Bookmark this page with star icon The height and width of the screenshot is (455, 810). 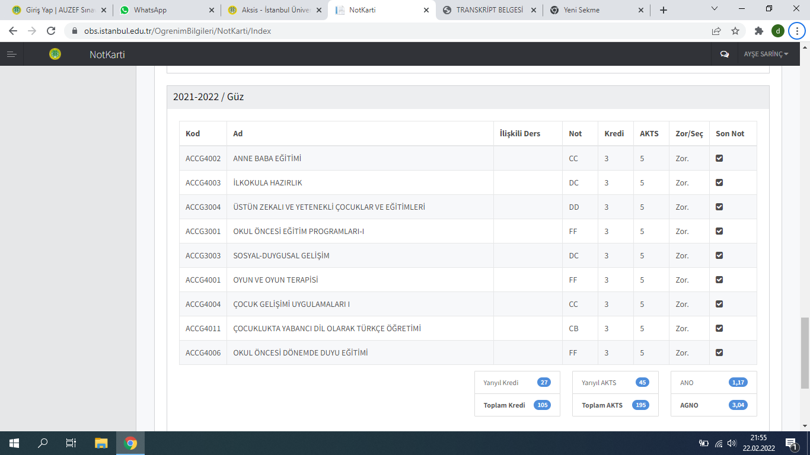735,31
